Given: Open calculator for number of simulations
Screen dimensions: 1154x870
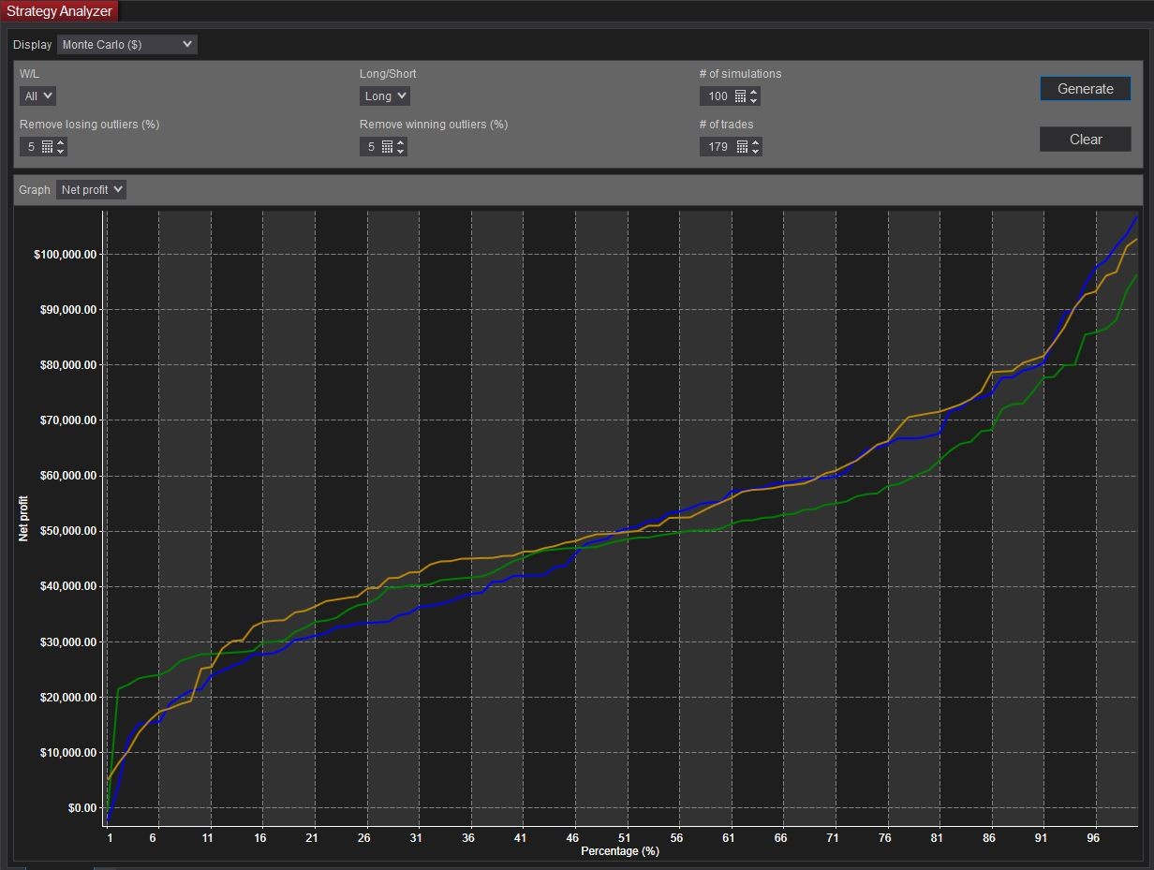Looking at the screenshot, I should pyautogui.click(x=740, y=96).
